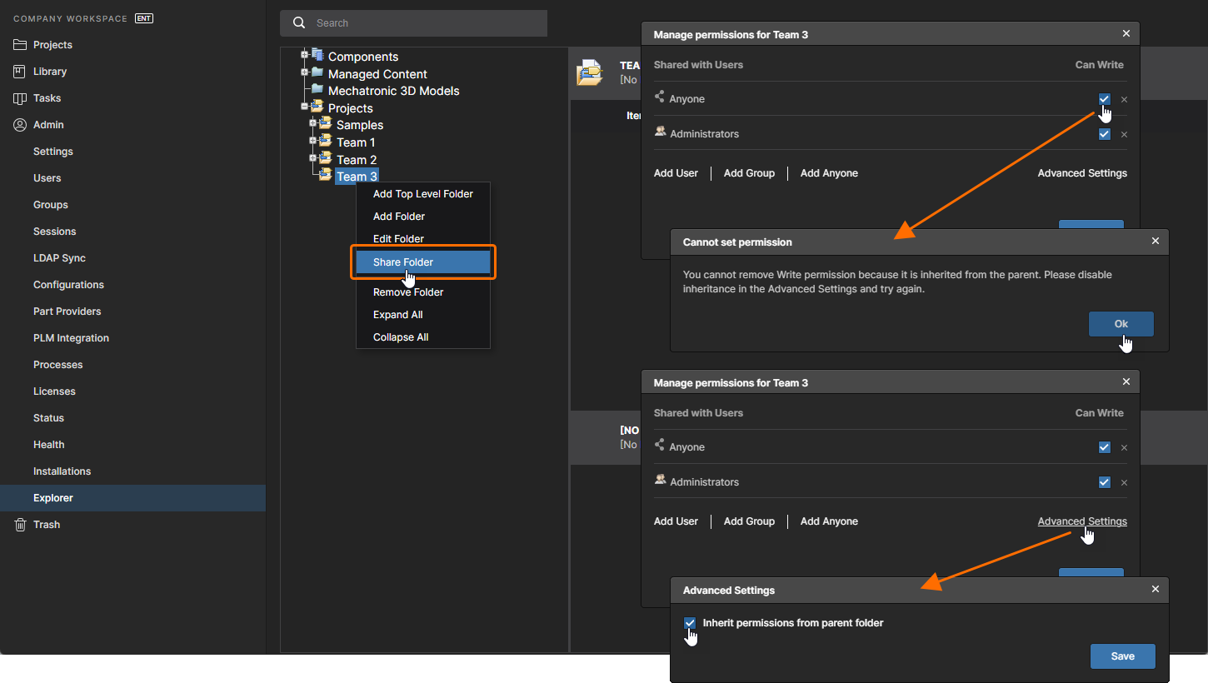This screenshot has height=683, width=1208.
Task: Choose Edit Folder from context menu
Action: click(x=423, y=239)
